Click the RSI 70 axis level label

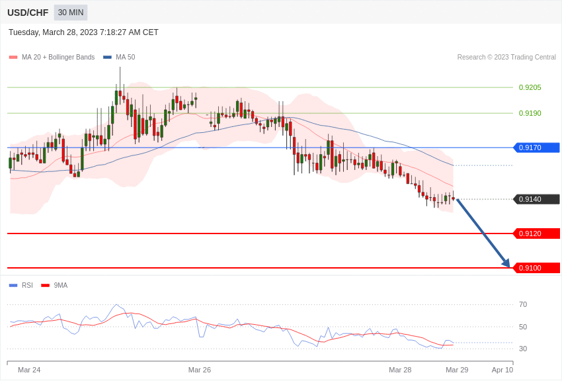[523, 305]
